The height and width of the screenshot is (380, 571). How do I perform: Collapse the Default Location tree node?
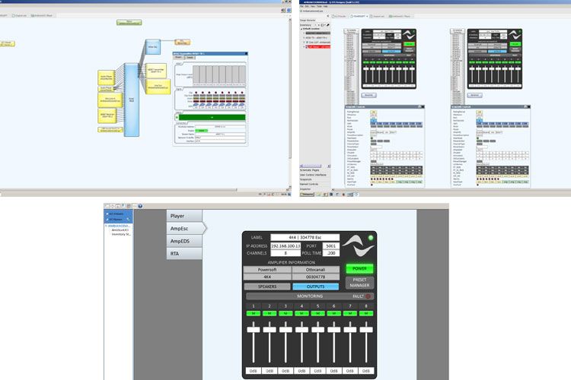pyautogui.click(x=301, y=29)
